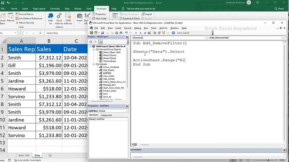This screenshot has height=162, width=289.
Task: Open Excel Add-ins dialog
Action: (59, 19)
